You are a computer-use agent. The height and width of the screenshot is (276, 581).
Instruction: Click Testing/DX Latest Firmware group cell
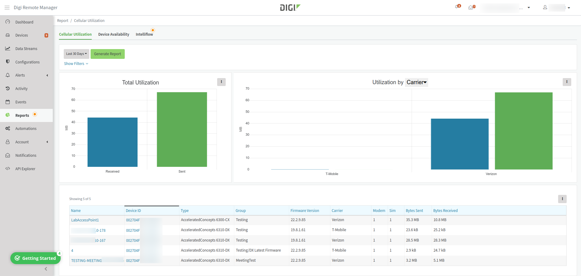[258, 250]
